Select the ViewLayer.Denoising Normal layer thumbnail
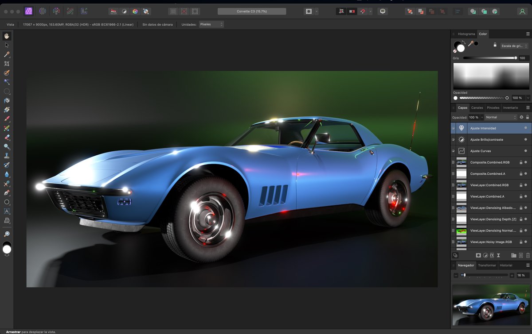 462,230
